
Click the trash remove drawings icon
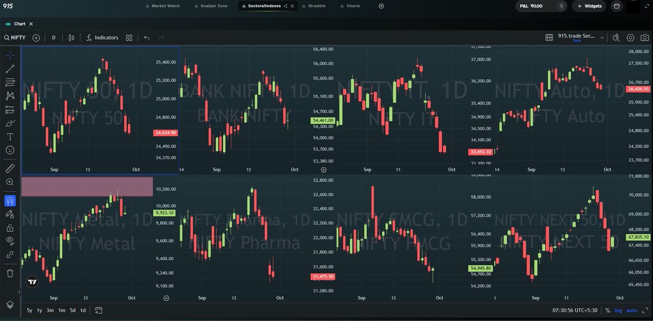[10, 273]
